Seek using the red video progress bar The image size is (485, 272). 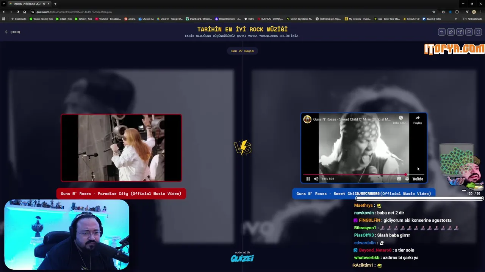pyautogui.click(x=364, y=175)
